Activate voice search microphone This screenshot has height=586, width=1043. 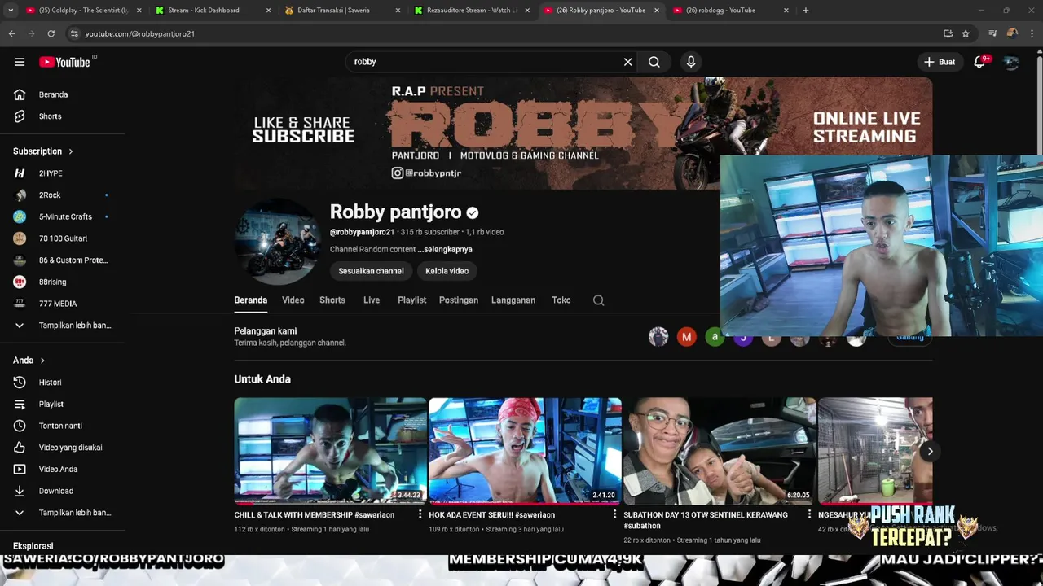691,62
